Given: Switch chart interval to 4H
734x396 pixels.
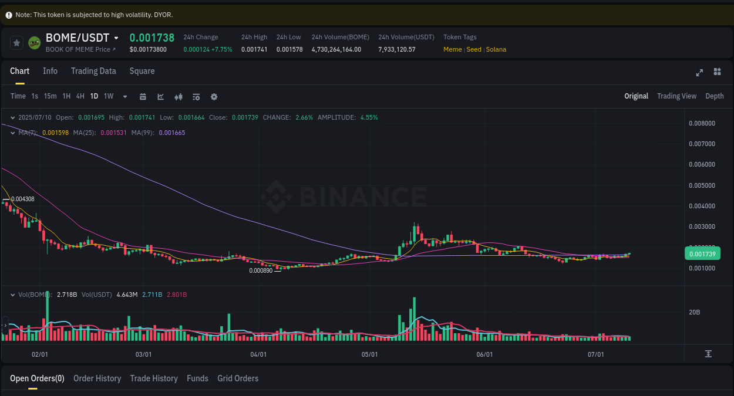Looking at the screenshot, I should tap(80, 96).
